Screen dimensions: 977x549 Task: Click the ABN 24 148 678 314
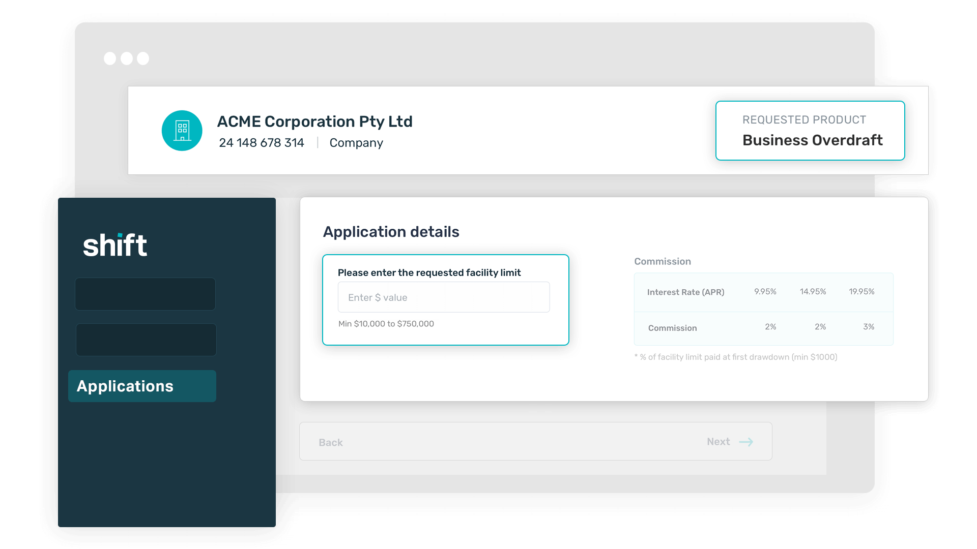tap(261, 143)
